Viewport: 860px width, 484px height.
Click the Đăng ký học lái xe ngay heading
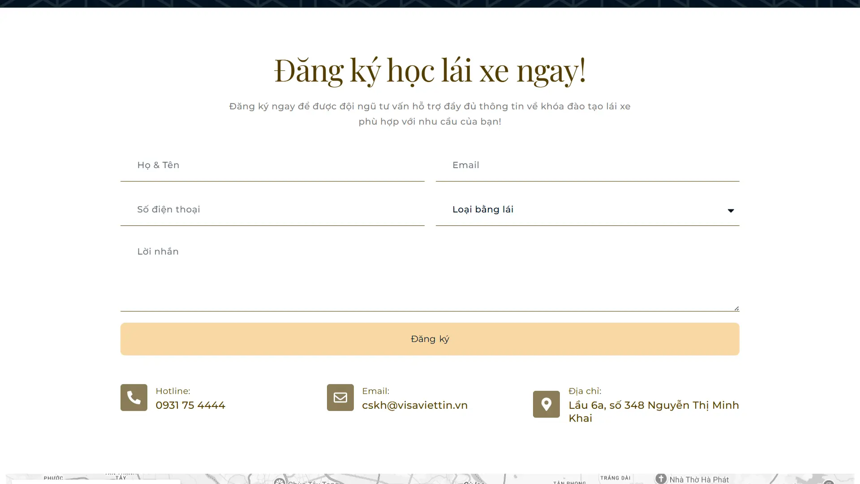[x=430, y=70]
